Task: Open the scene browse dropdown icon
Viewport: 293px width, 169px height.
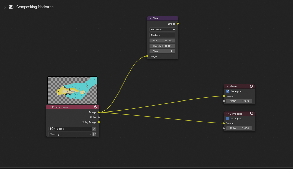Action: (52, 129)
